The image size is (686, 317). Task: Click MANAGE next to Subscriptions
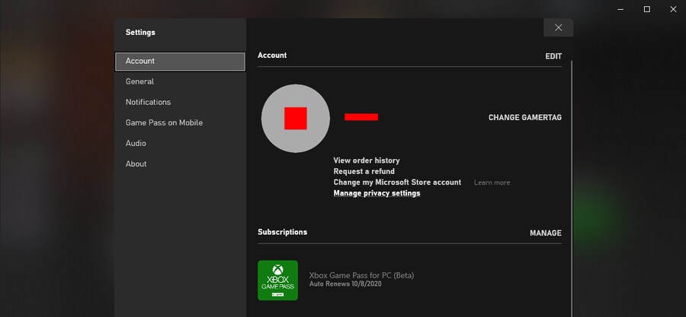click(545, 233)
